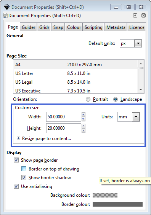Decrease Width with down spinner arrow

click(84, 119)
